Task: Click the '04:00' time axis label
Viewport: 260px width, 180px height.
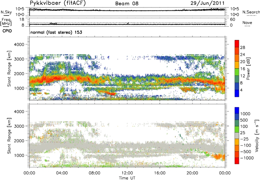Action: coord(62,173)
